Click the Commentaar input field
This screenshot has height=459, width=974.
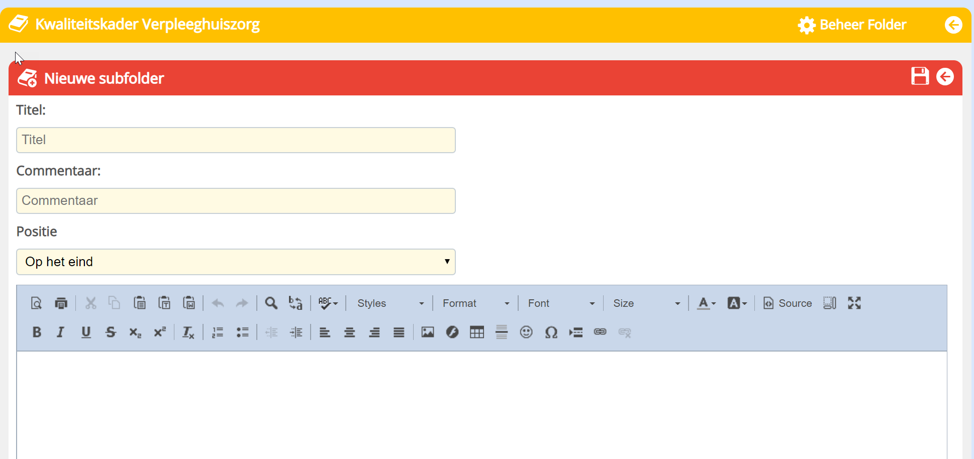[x=236, y=201]
